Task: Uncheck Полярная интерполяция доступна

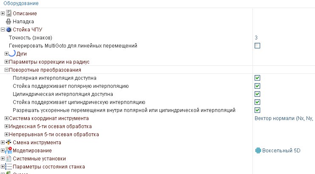Action: coord(257,78)
